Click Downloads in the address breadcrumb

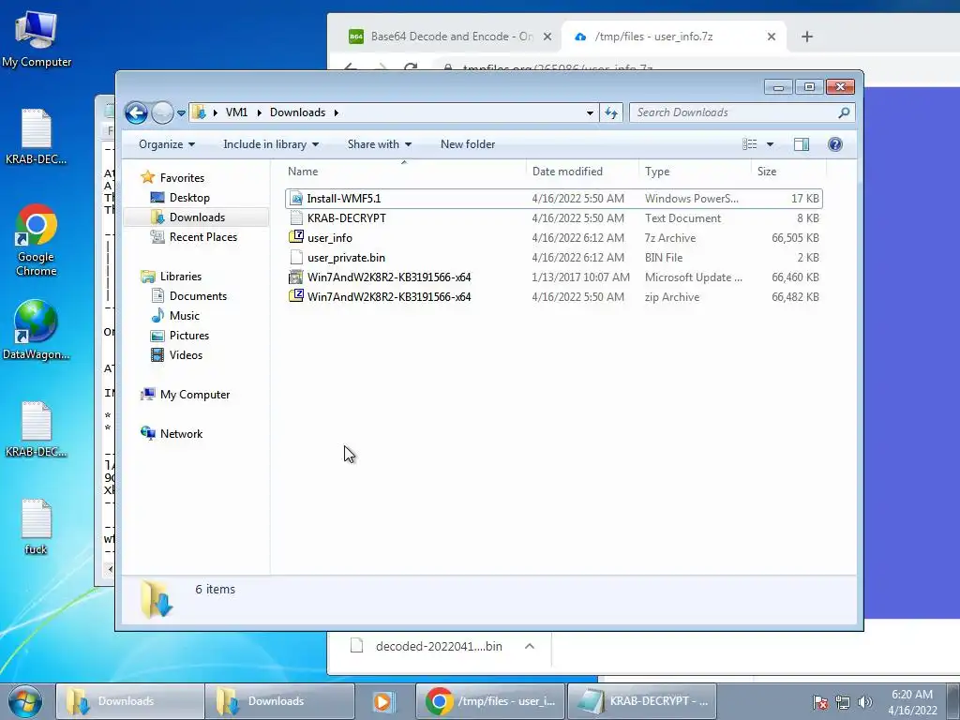(297, 112)
